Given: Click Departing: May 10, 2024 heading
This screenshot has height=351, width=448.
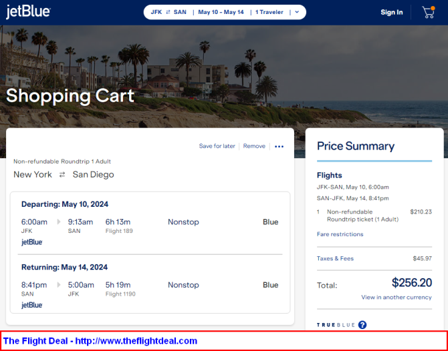Looking at the screenshot, I should (65, 204).
